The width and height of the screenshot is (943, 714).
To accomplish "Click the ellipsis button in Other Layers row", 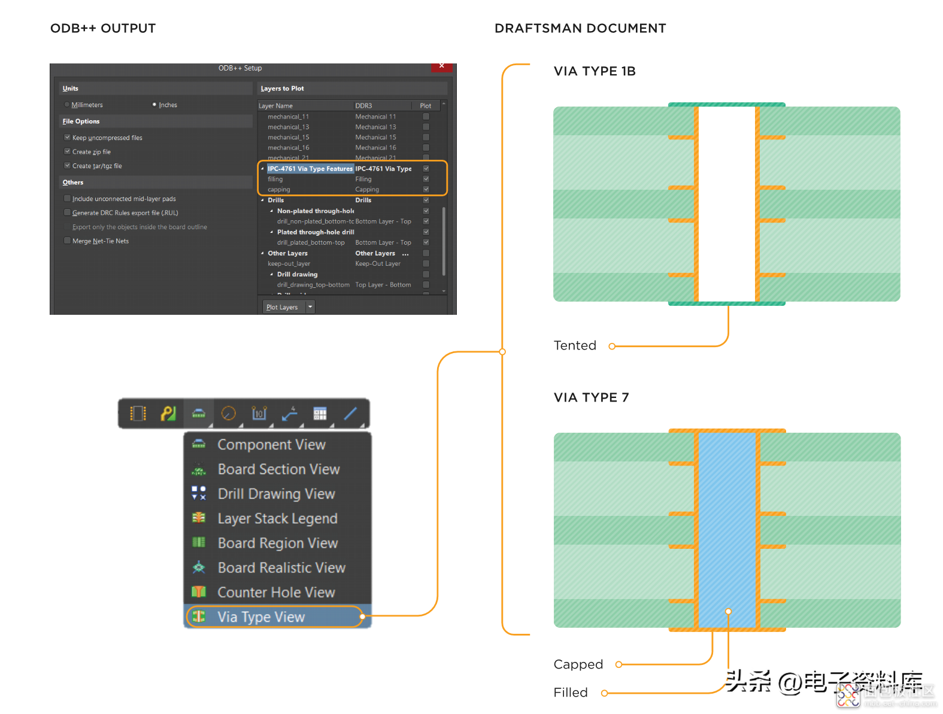I will [405, 253].
